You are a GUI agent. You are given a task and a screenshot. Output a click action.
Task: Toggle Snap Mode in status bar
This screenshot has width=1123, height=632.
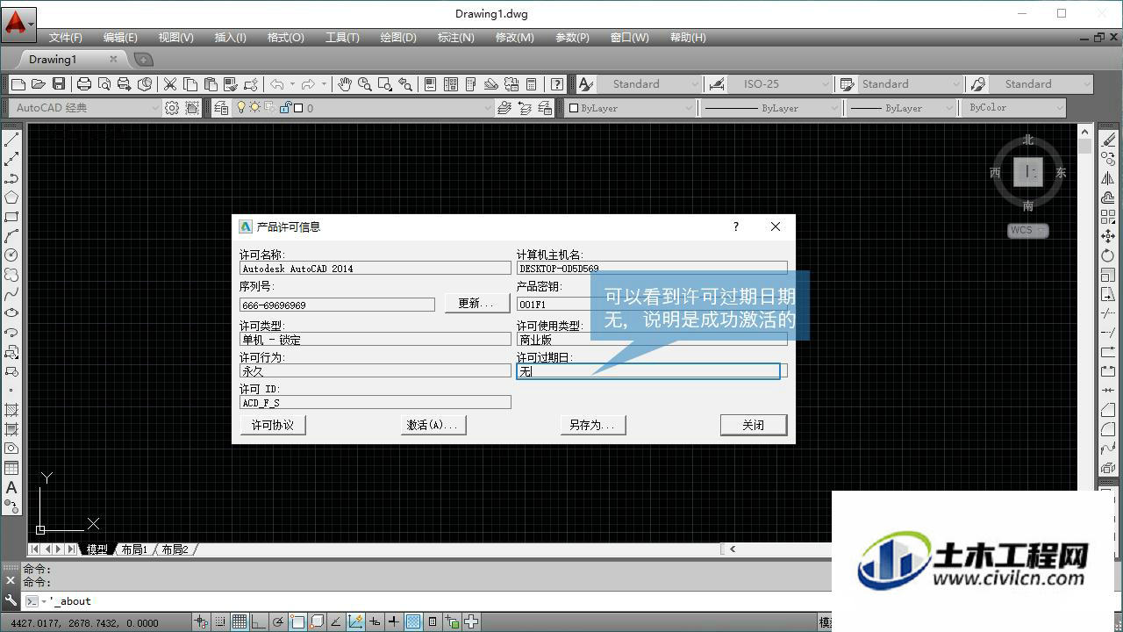tap(220, 621)
